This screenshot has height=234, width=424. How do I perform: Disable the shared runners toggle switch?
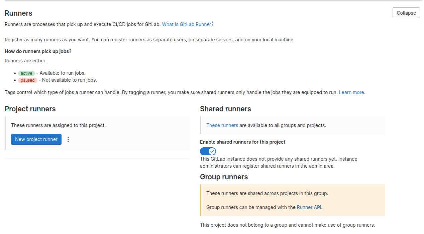208,151
